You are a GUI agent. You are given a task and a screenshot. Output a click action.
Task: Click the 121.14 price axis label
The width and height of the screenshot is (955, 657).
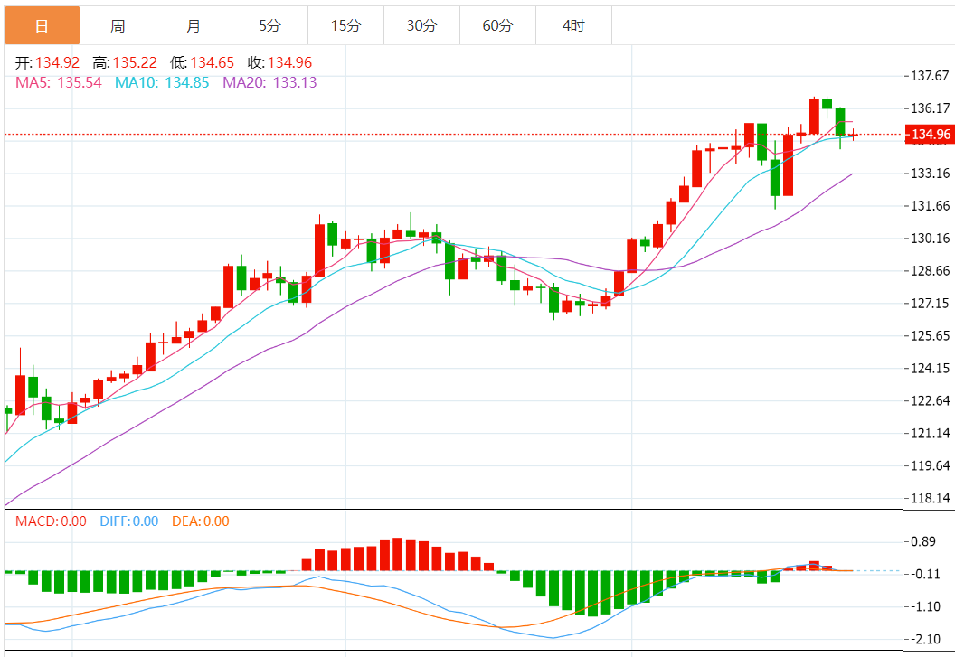930,434
